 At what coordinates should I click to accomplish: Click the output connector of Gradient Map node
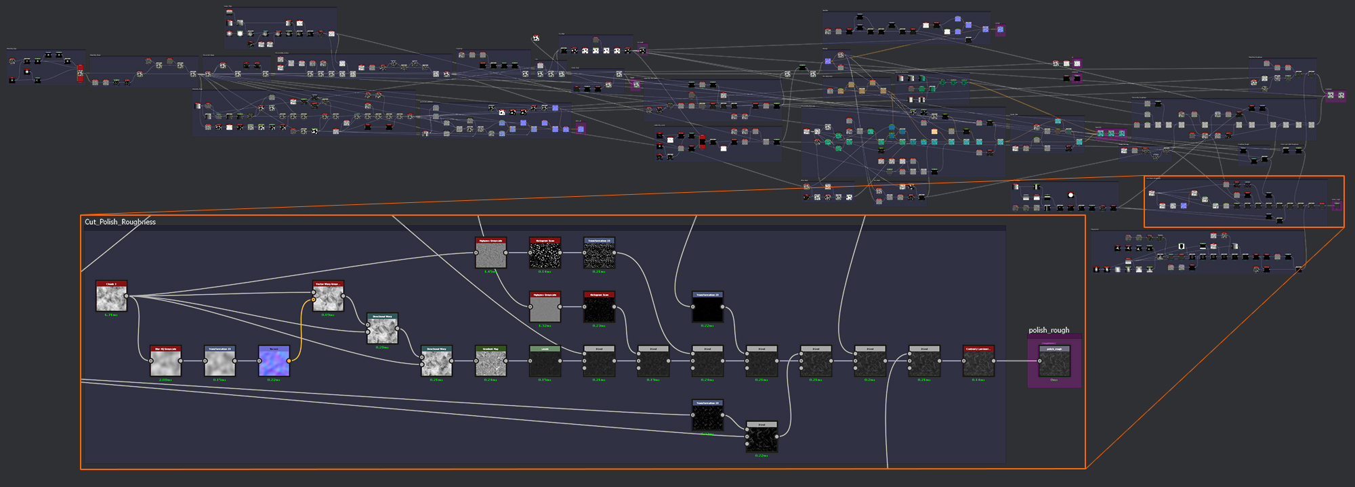(x=506, y=361)
